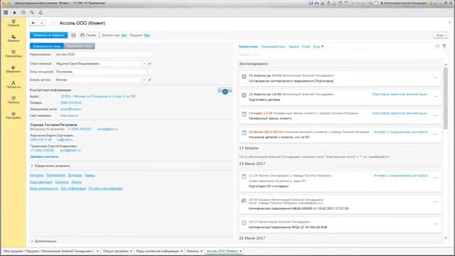Open the Еще dropdown in feed tabs
The height and width of the screenshot is (256, 455).
[x=318, y=46]
